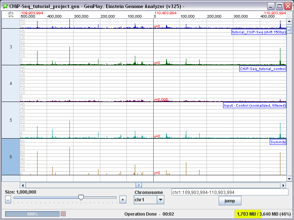Screen dimensions: 294x220
Task: Select track 4 handle
Action: 11,84
